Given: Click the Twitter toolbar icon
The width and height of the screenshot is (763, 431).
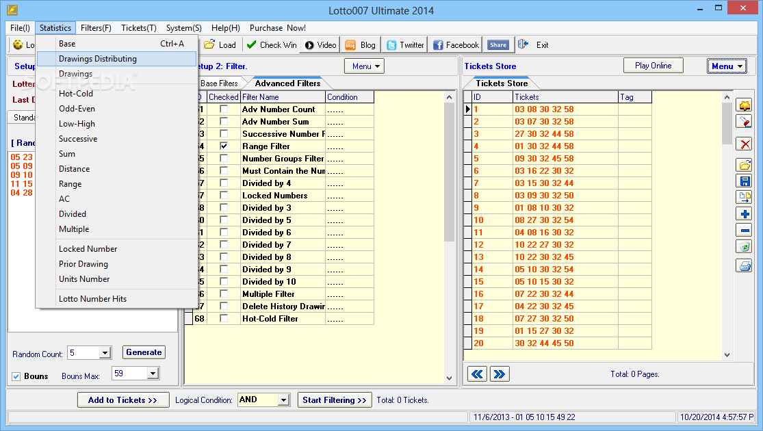Looking at the screenshot, I should point(391,44).
